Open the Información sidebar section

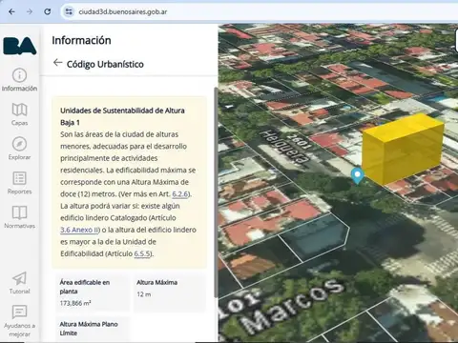(19, 80)
